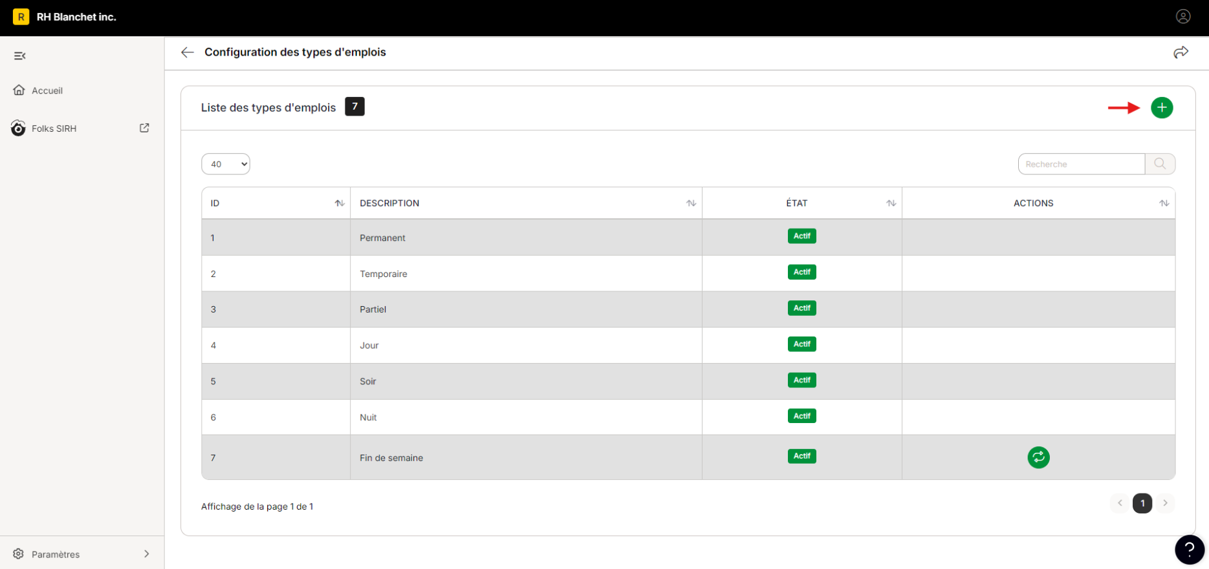The image size is (1209, 569).
Task: Select the Jour description cell
Action: coord(526,346)
